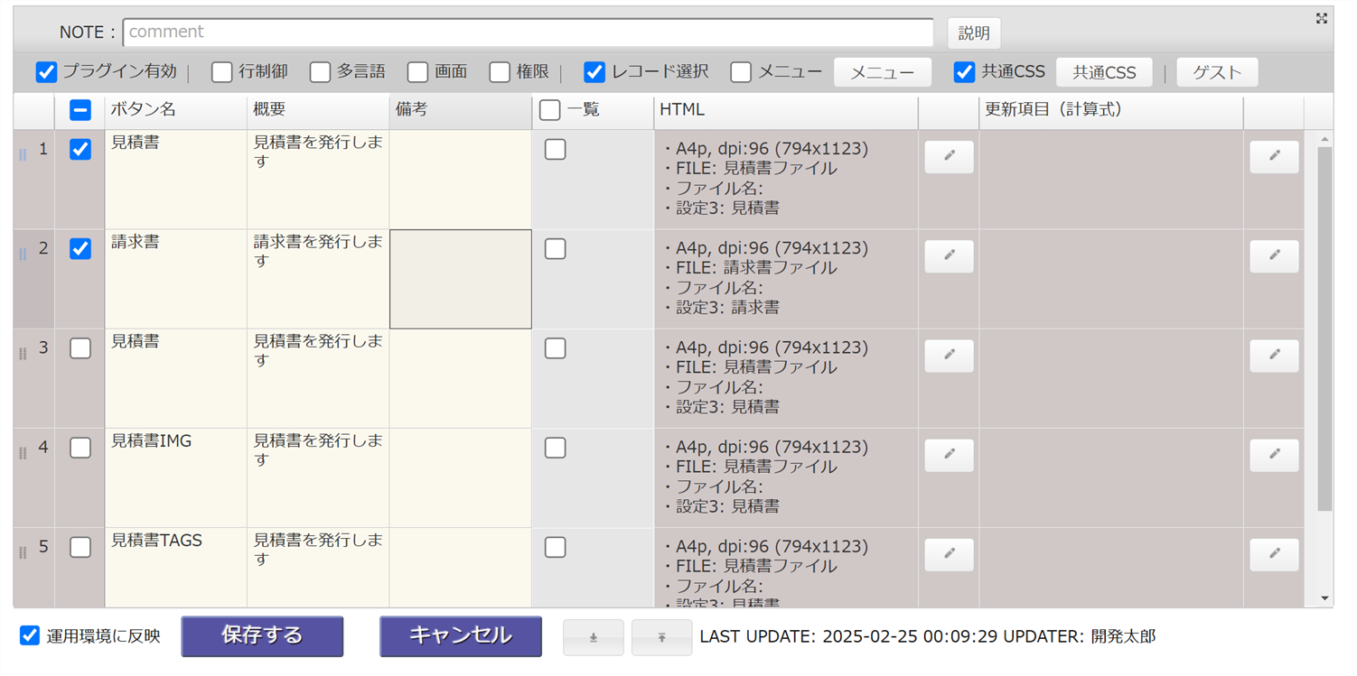Click HTML cell showing FILE: 請求書ファイル
This screenshot has height=676, width=1357.
[786, 279]
